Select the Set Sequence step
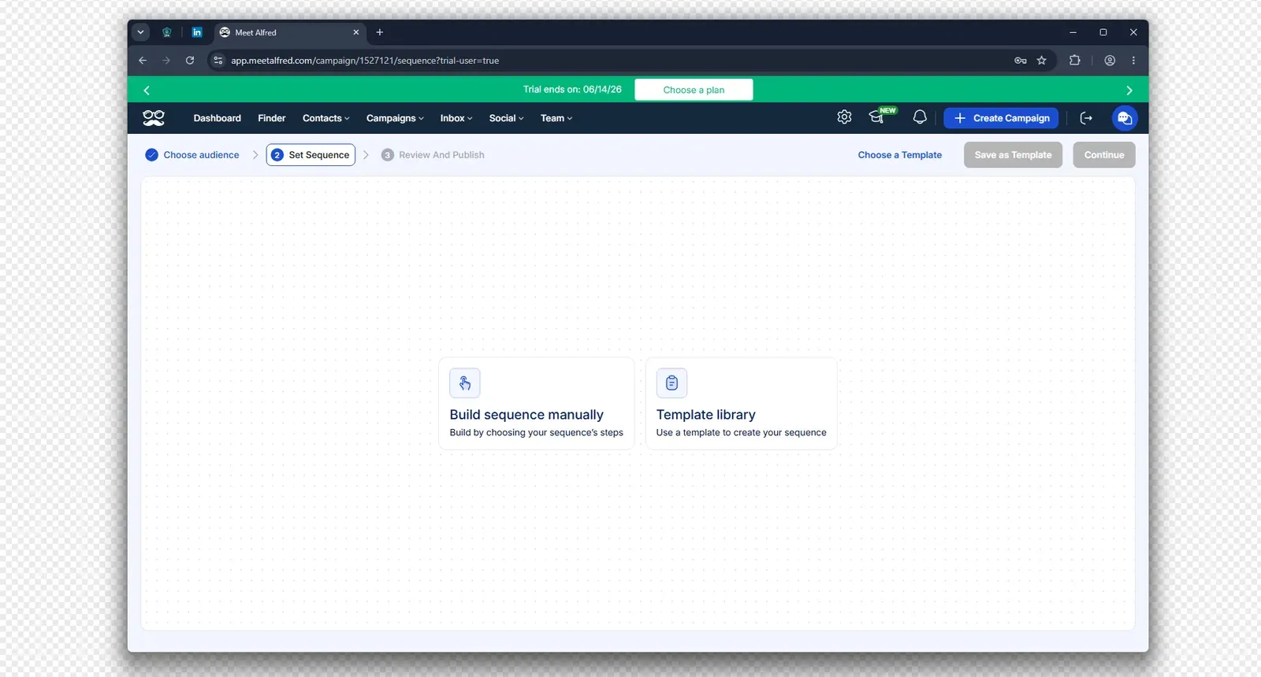 point(311,155)
